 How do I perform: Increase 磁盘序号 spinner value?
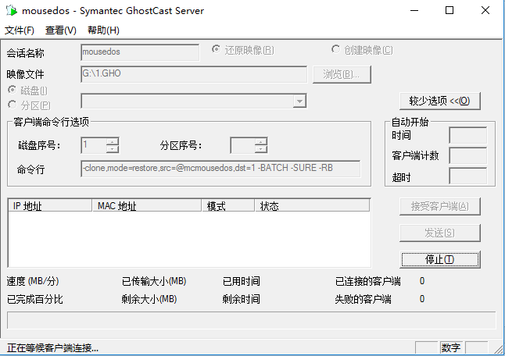click(113, 141)
